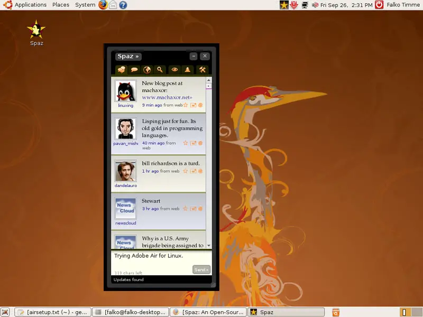Grab the Spaz window resize grip

214,285
